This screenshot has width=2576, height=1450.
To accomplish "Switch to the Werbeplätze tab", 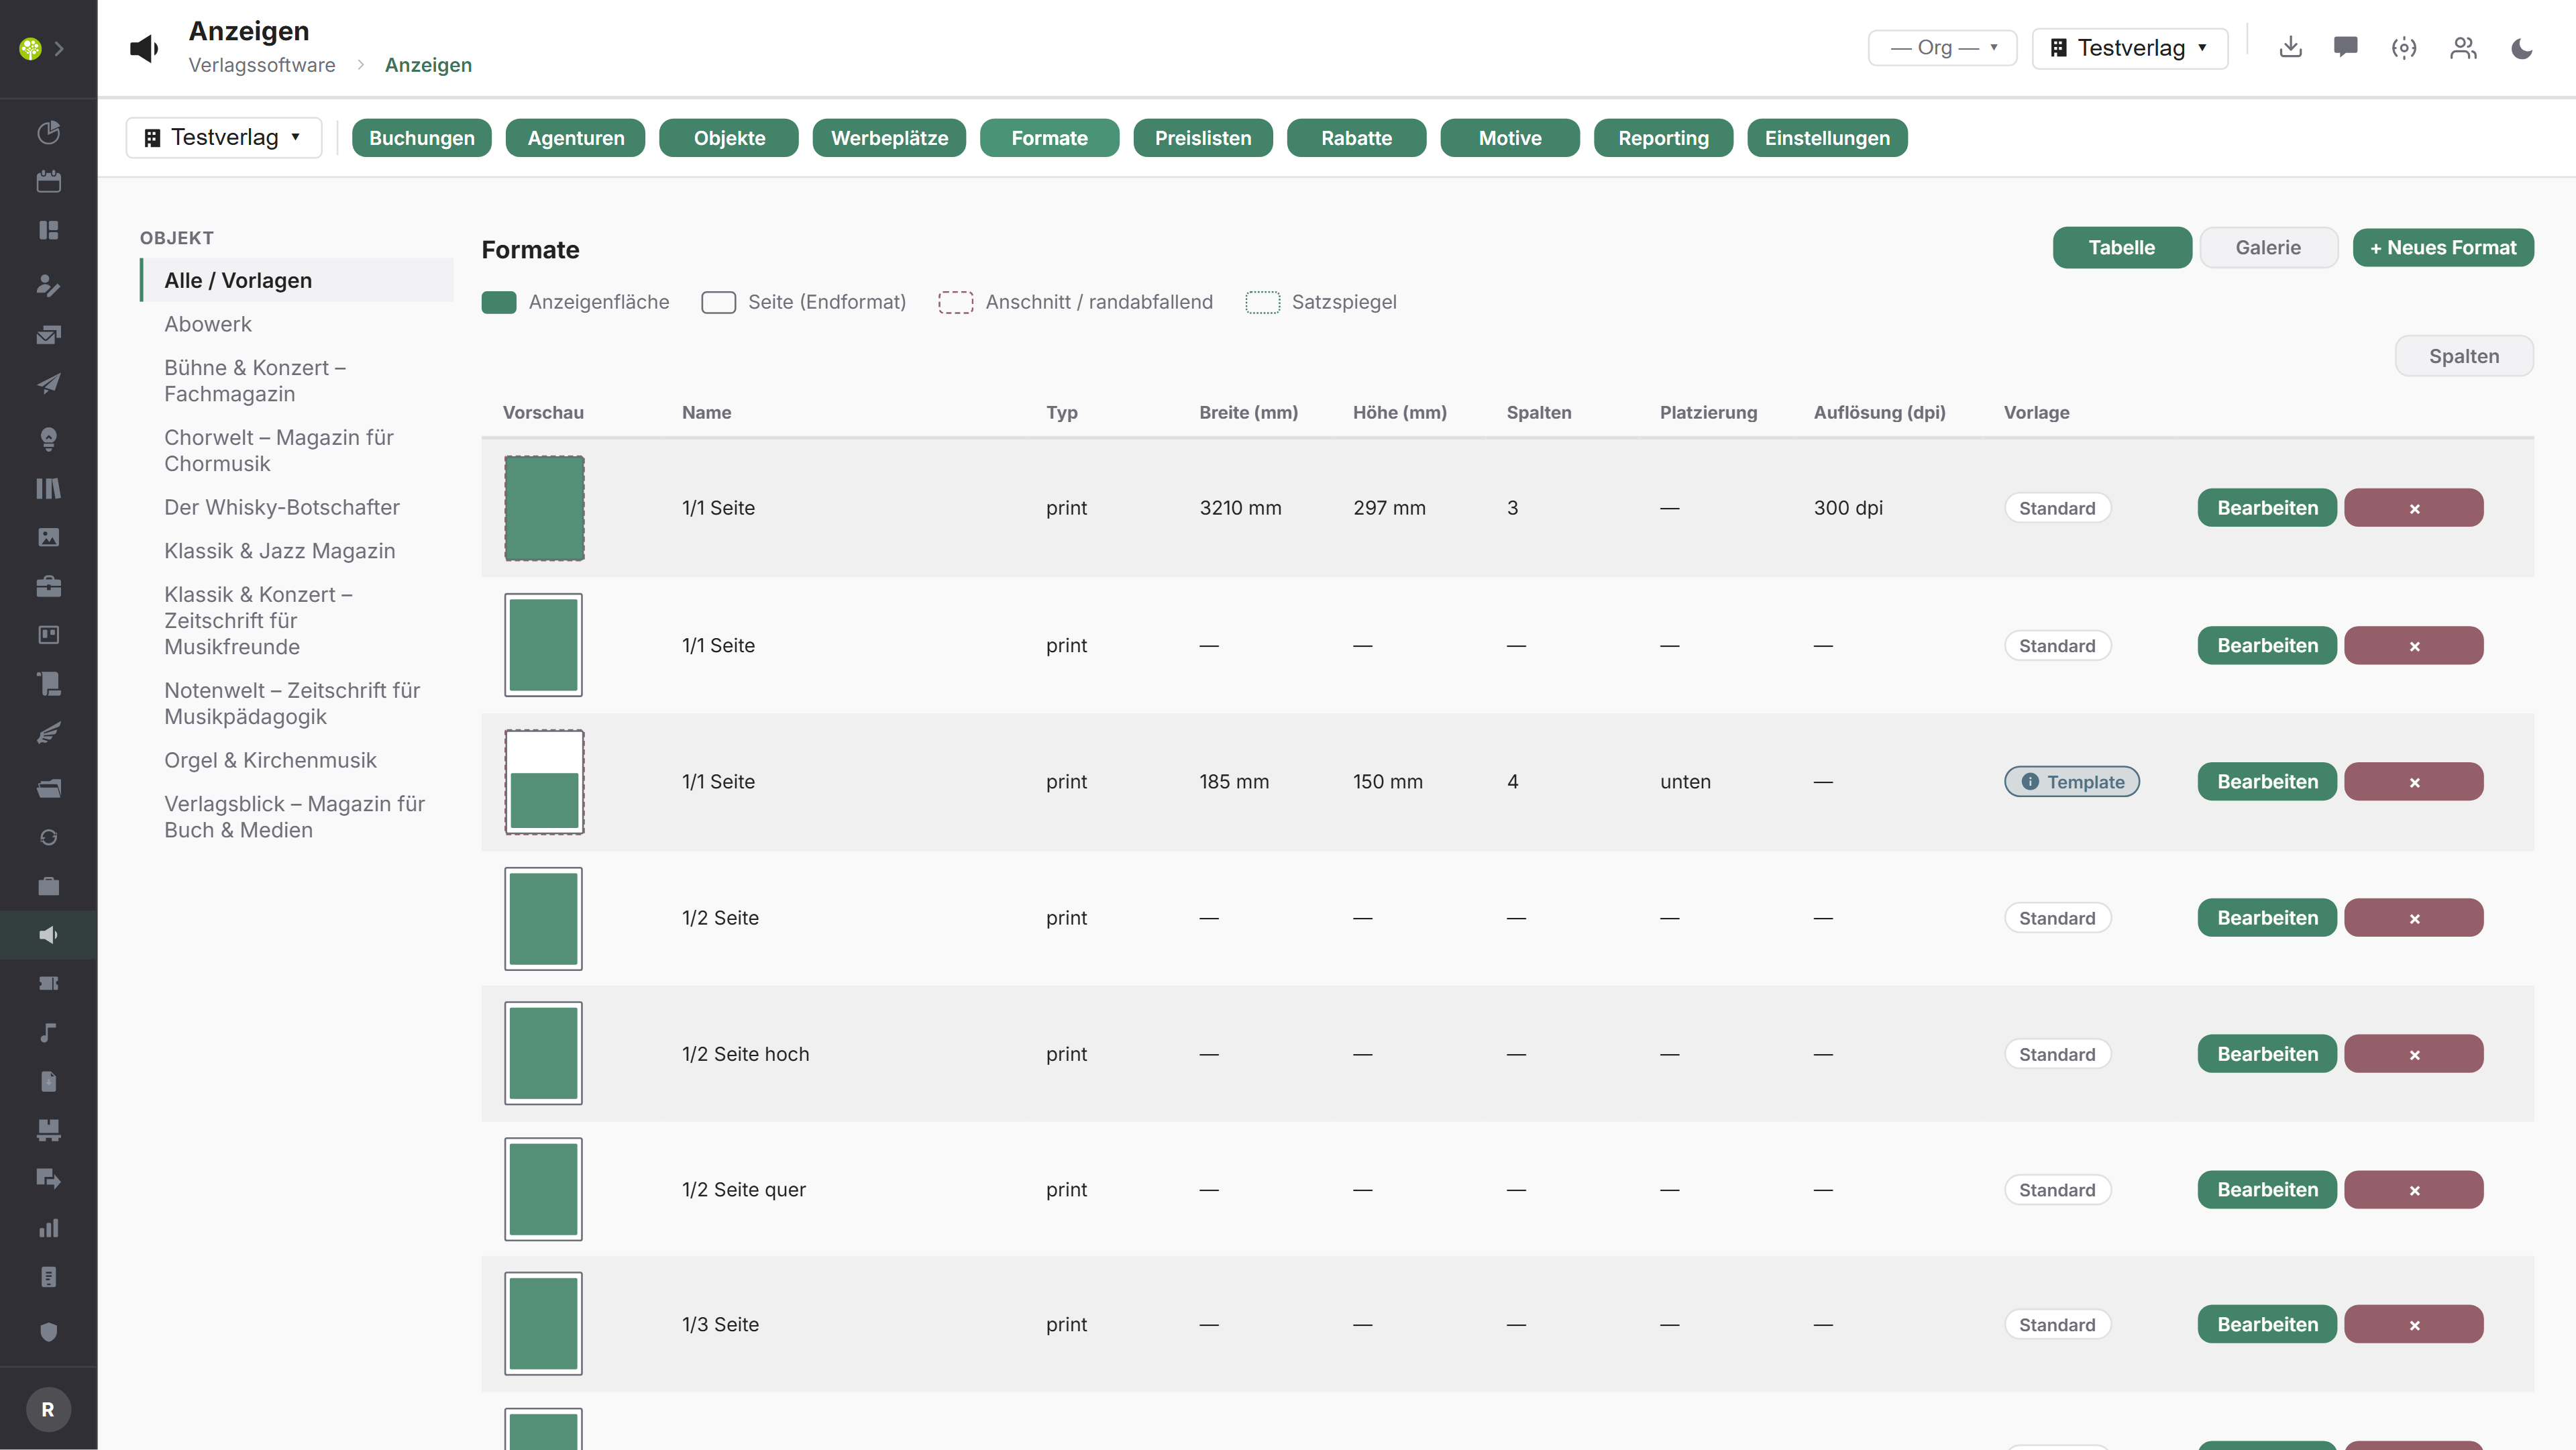I will click(889, 138).
